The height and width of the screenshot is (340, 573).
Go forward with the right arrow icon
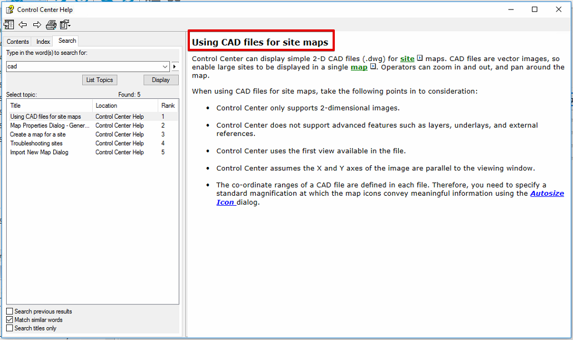[x=37, y=24]
